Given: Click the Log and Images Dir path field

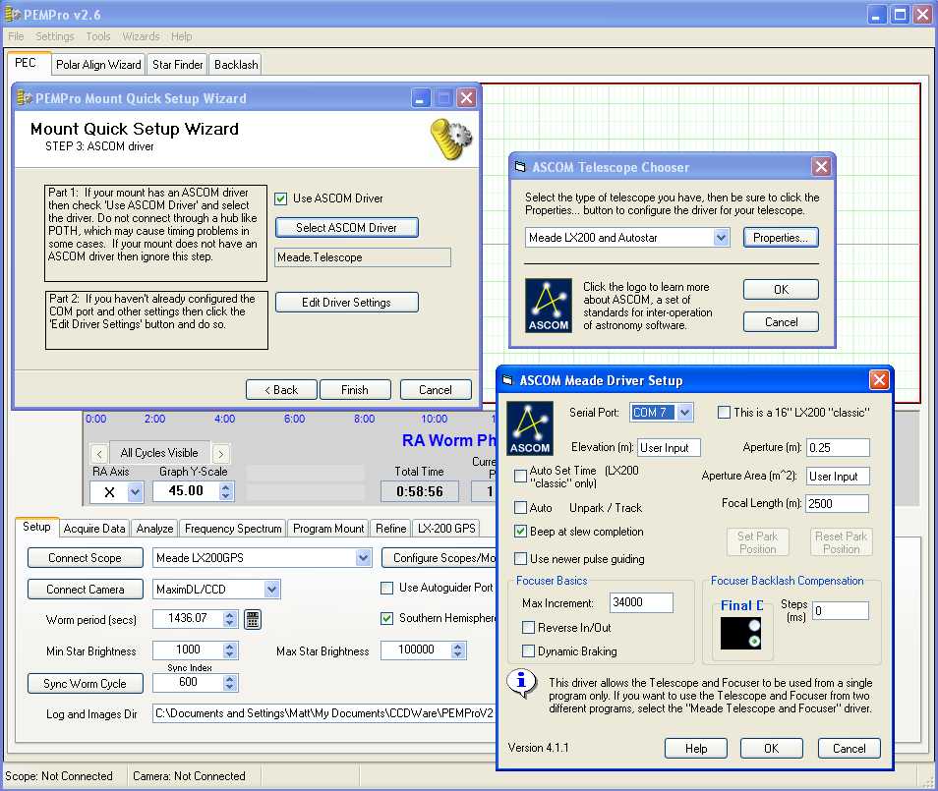Looking at the screenshot, I should (324, 713).
